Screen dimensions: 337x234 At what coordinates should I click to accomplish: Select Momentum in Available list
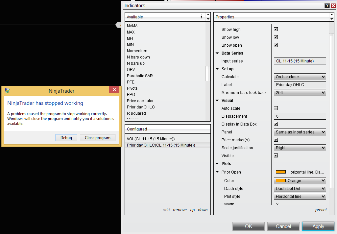pyautogui.click(x=137, y=51)
